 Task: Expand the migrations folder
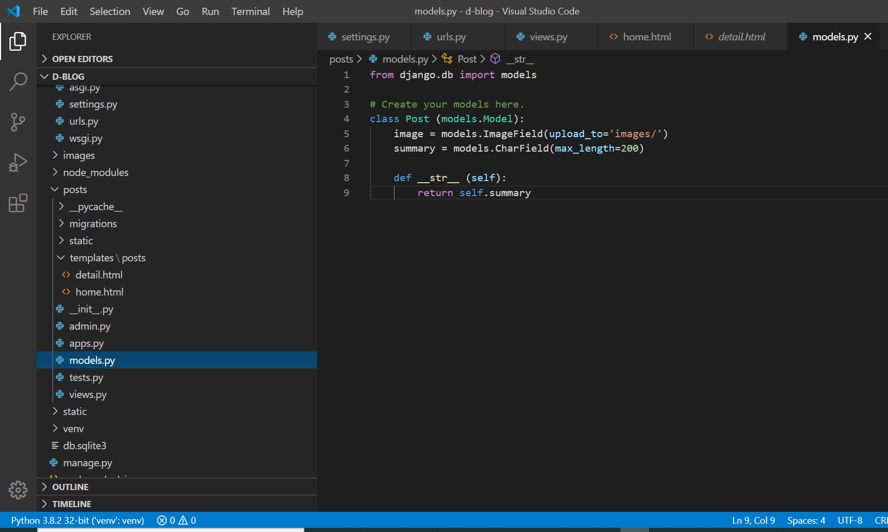coord(61,224)
